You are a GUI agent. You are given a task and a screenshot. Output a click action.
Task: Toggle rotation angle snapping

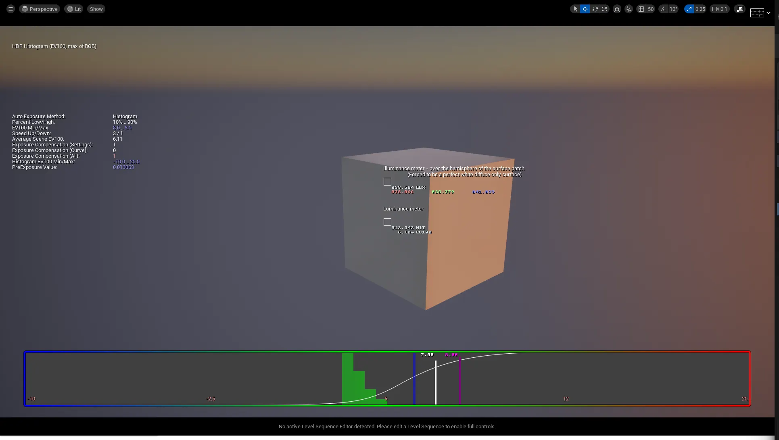[x=664, y=9]
